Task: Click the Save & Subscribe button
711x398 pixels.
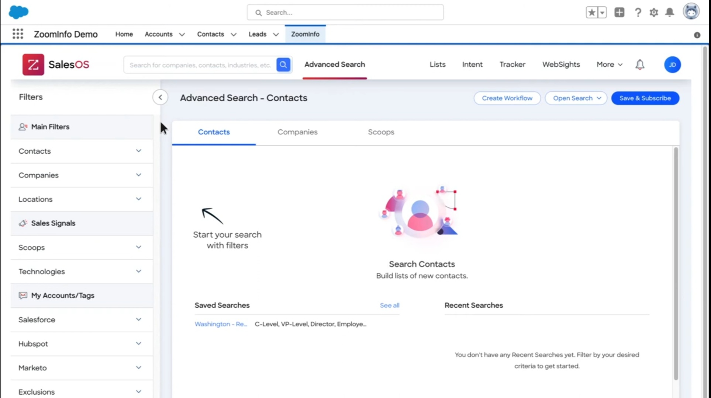Action: 645,98
